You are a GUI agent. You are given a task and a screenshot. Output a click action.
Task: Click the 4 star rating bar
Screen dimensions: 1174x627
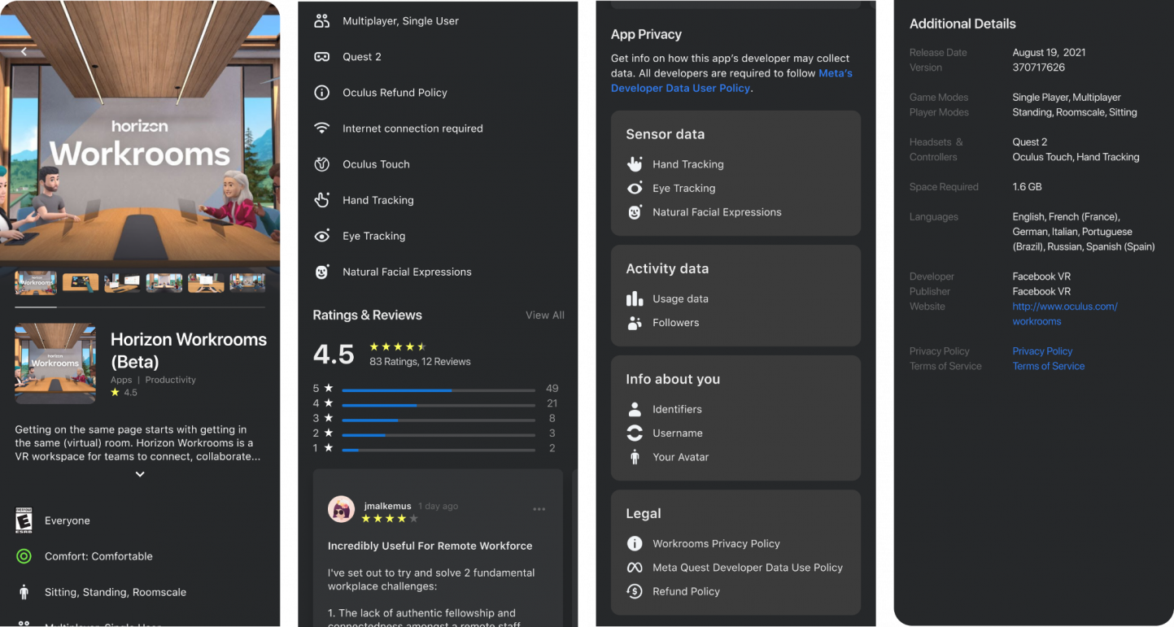[x=439, y=405]
